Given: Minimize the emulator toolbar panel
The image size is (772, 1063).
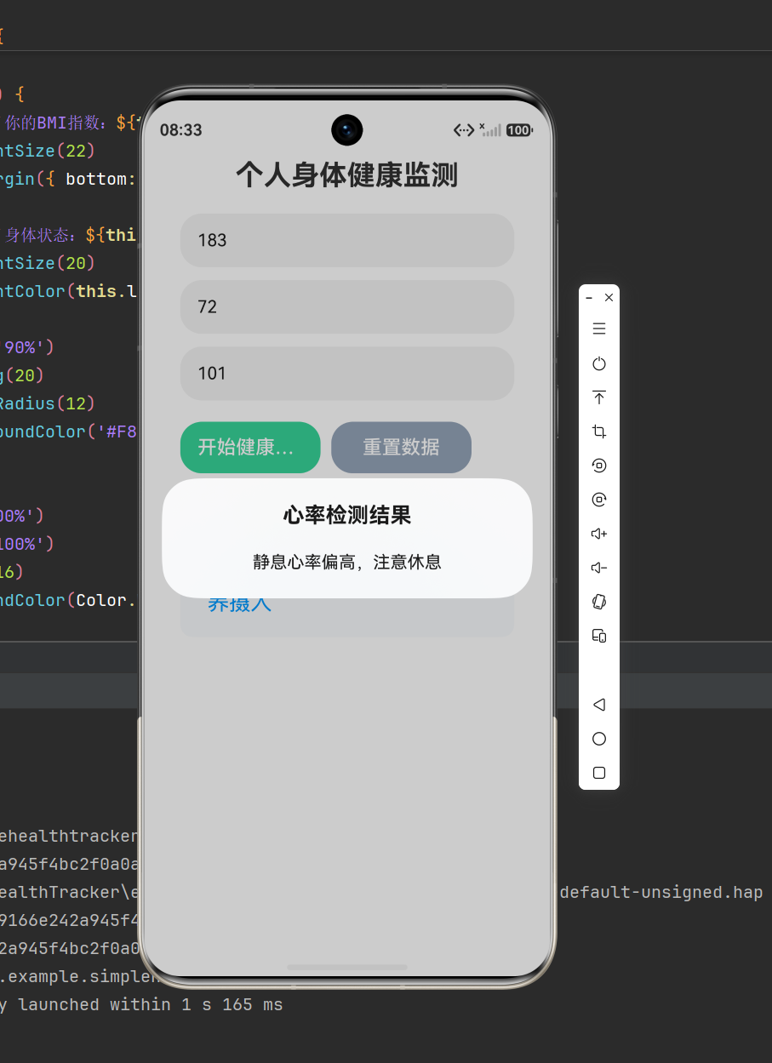Looking at the screenshot, I should click(589, 298).
